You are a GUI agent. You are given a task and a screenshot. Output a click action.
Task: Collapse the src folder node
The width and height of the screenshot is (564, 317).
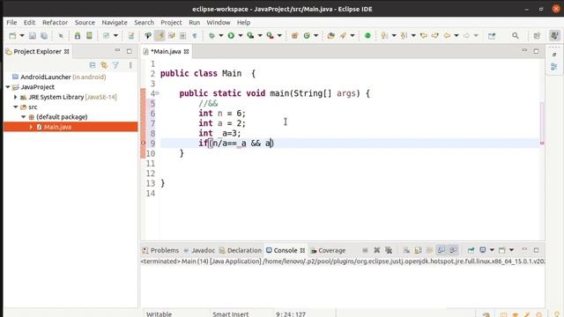pyautogui.click(x=16, y=107)
